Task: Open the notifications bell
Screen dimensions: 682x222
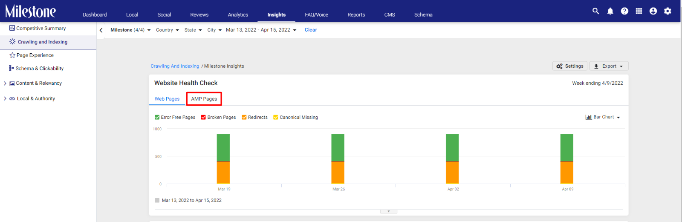Action: click(x=610, y=11)
